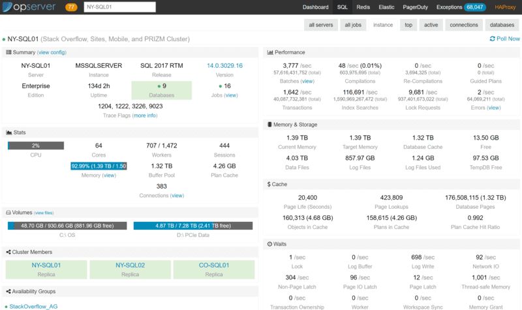This screenshot has width=522, height=310.
Task: Open the Errors view link
Action: [494, 108]
